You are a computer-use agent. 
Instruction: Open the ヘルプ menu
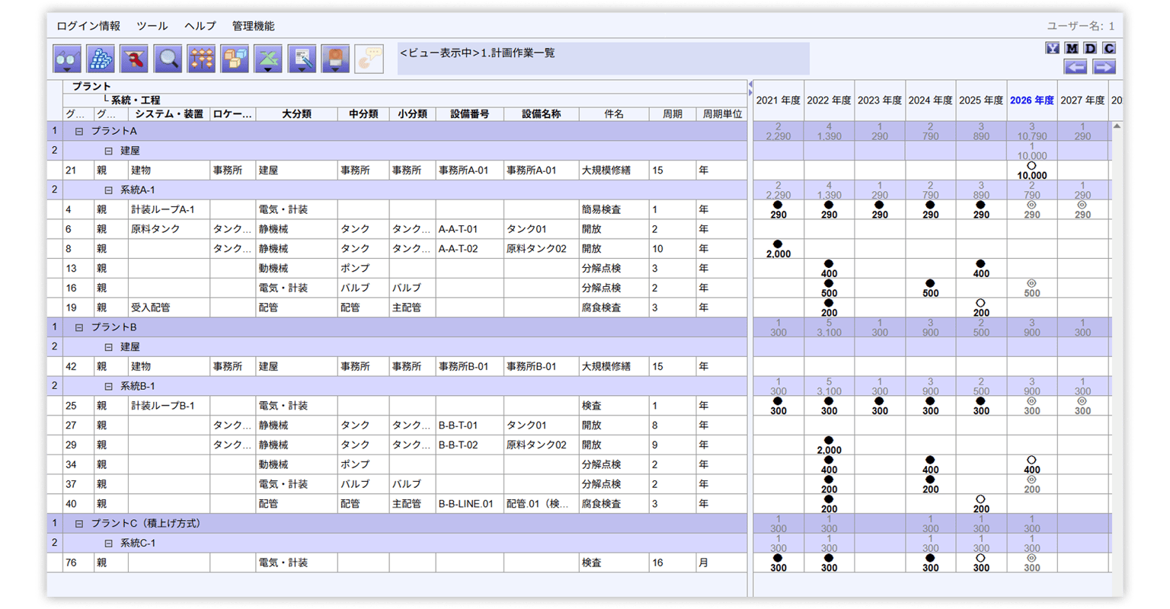(x=200, y=26)
